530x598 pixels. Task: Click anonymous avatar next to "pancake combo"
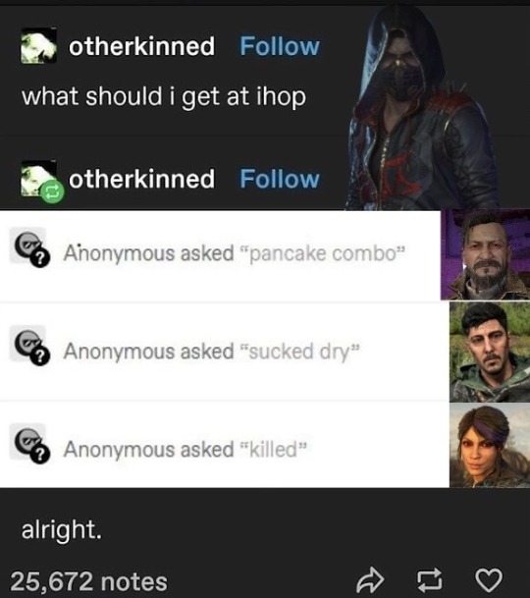click(x=30, y=246)
